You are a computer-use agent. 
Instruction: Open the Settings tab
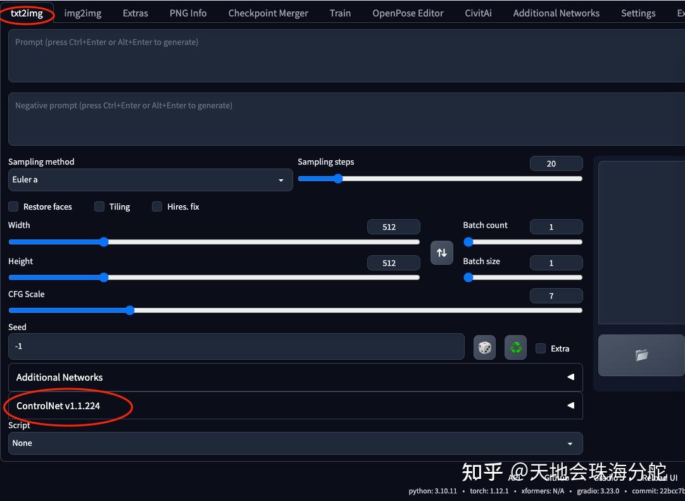tap(638, 13)
